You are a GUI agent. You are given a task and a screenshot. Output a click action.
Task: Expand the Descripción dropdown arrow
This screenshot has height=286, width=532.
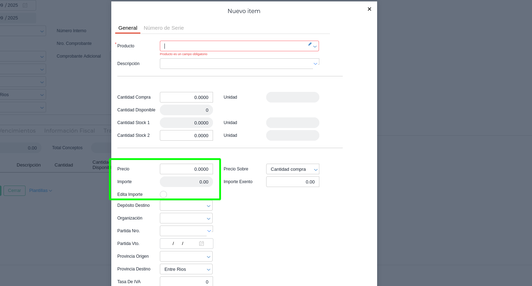click(315, 64)
